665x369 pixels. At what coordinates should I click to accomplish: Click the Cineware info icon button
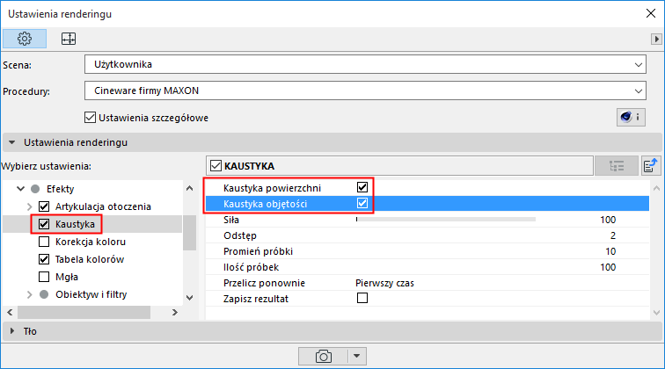632,116
